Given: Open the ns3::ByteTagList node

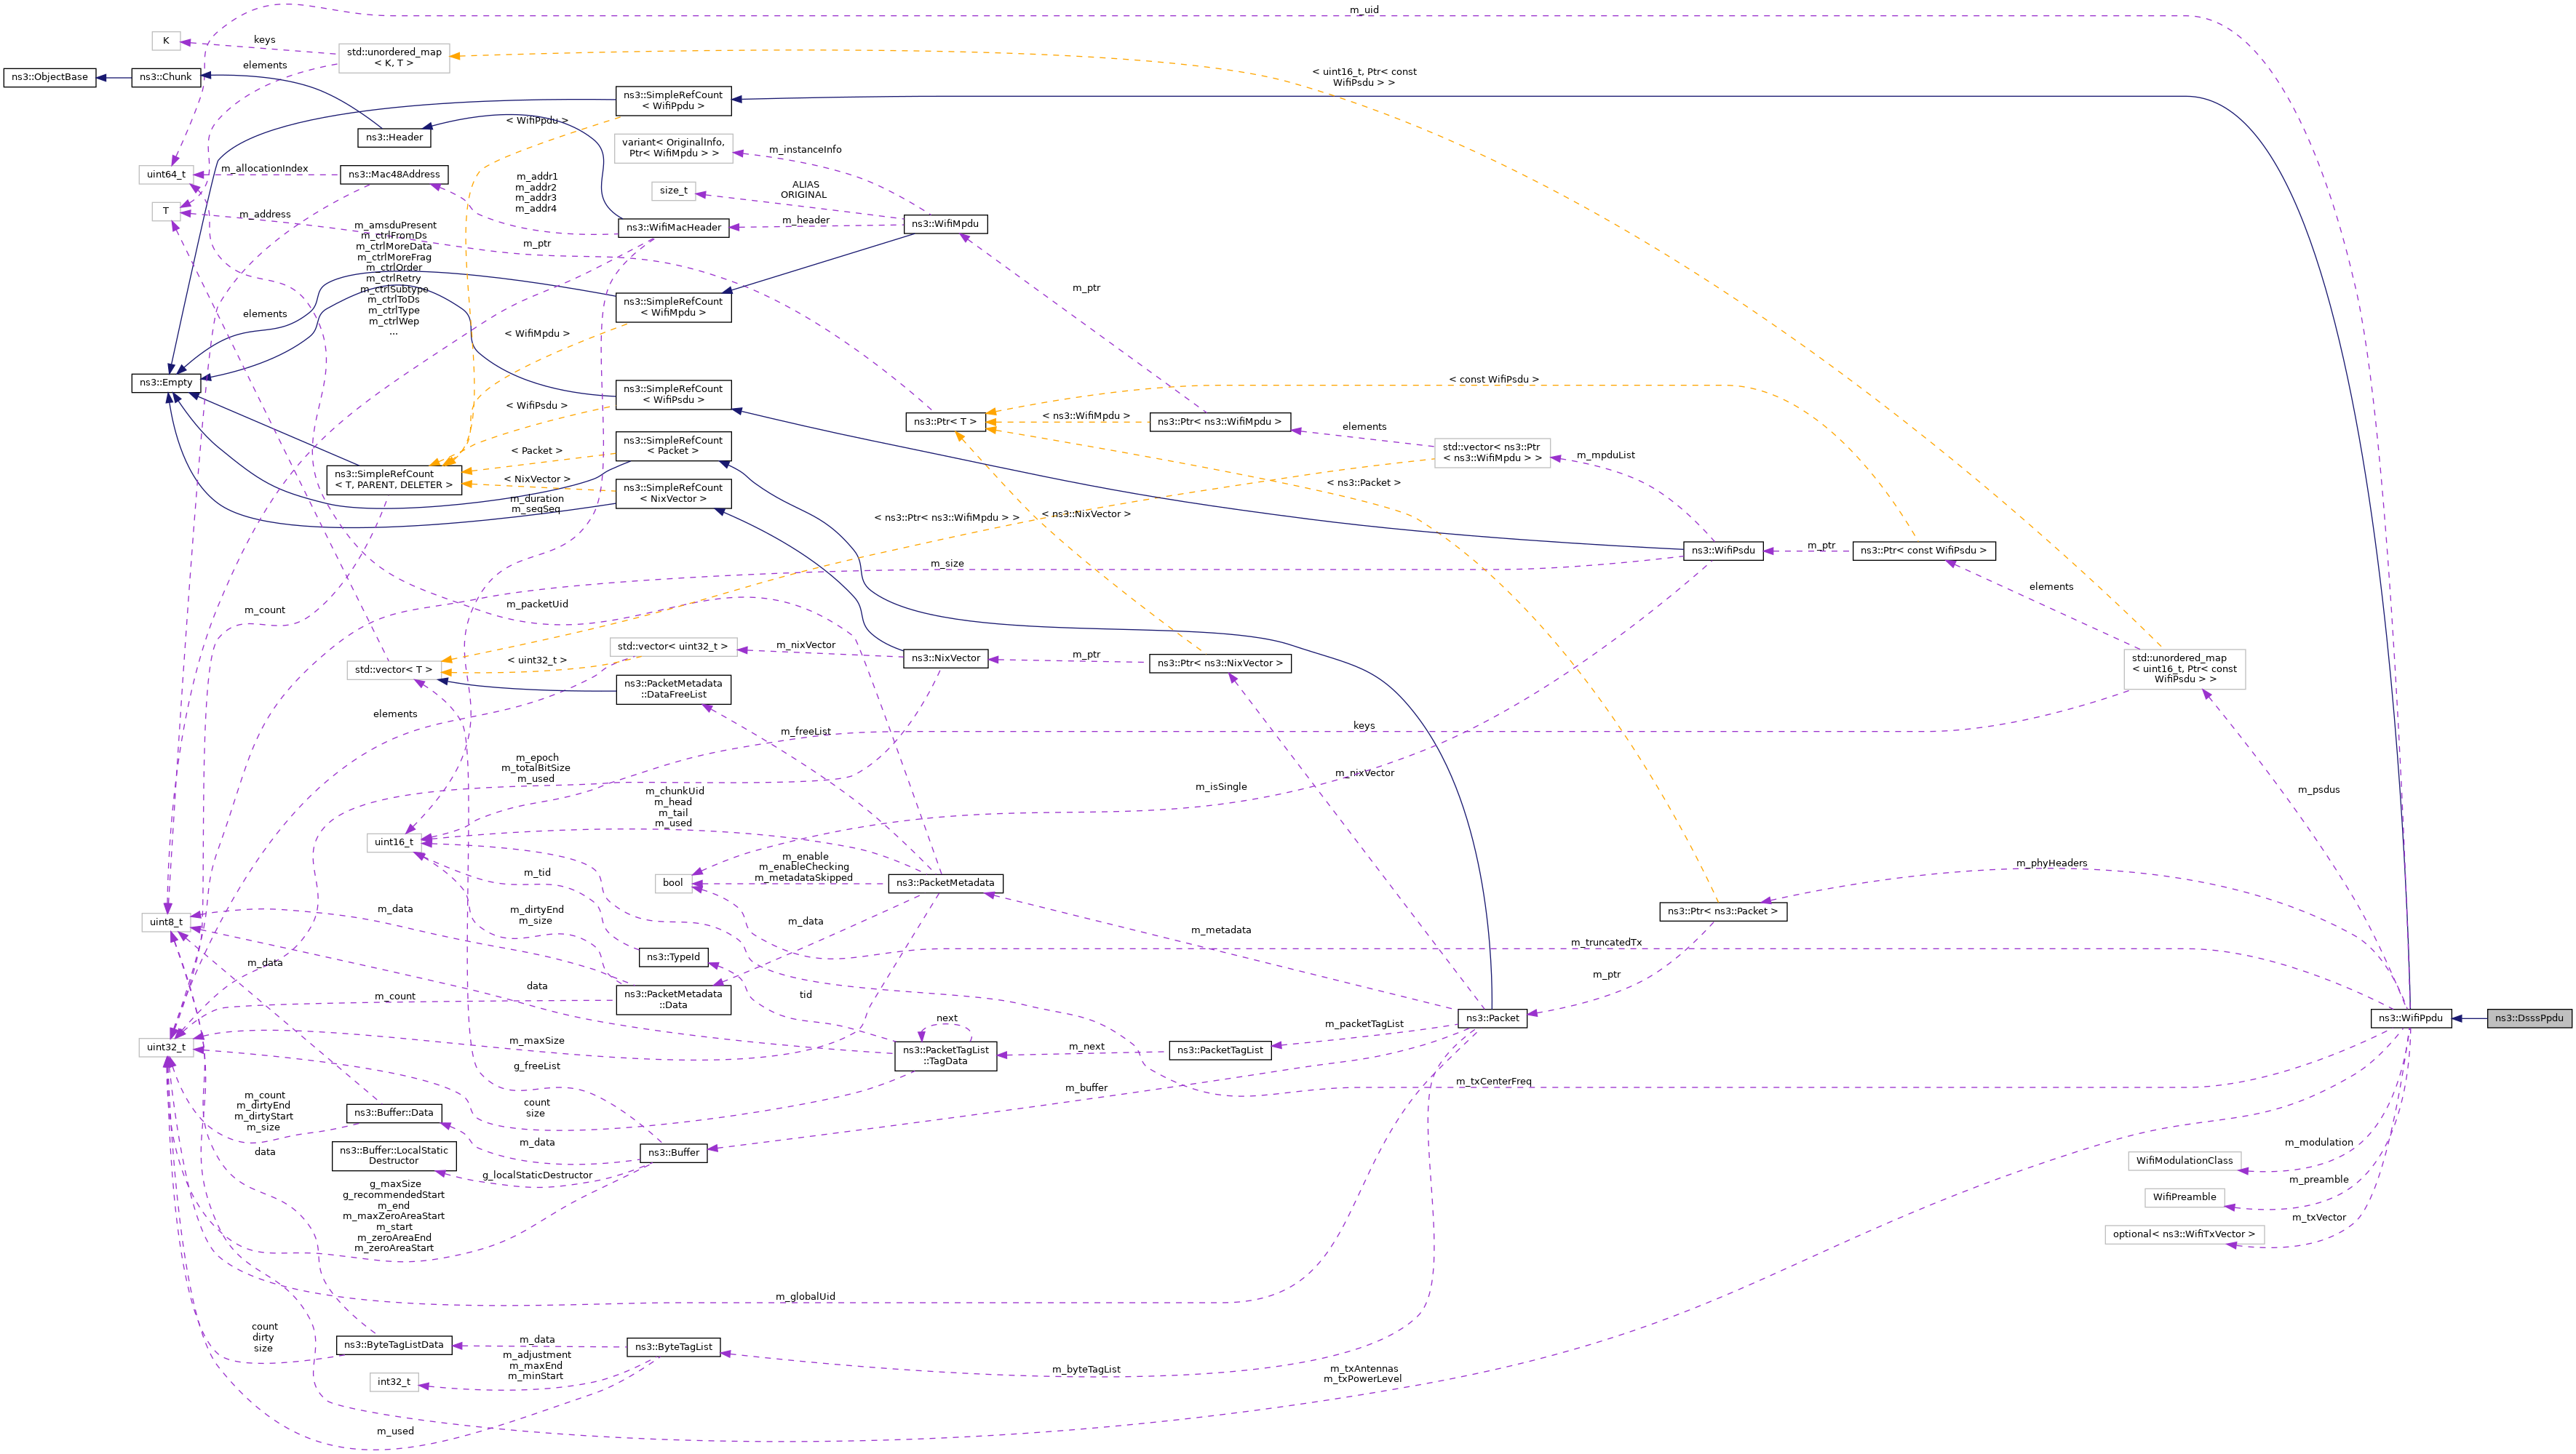Looking at the screenshot, I should coord(673,1347).
